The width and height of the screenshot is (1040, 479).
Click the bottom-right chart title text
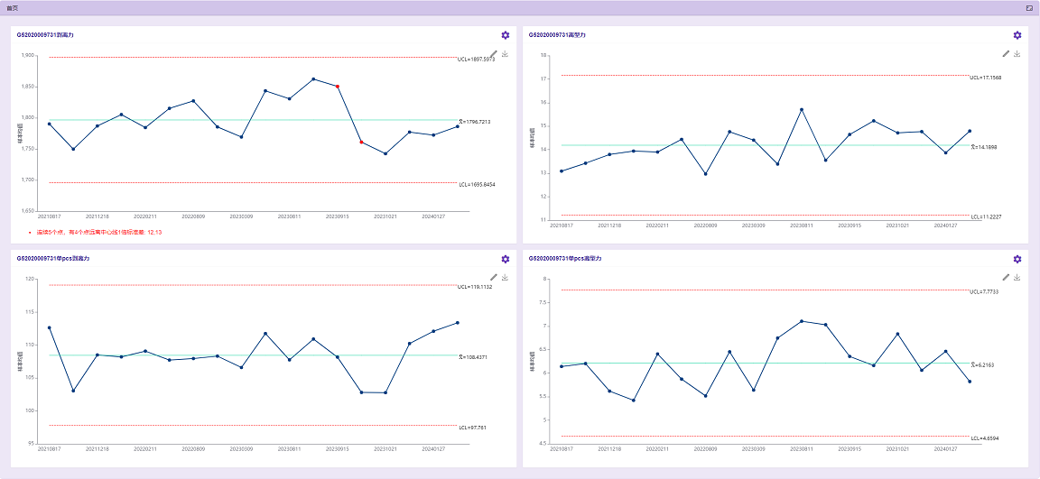pos(564,258)
